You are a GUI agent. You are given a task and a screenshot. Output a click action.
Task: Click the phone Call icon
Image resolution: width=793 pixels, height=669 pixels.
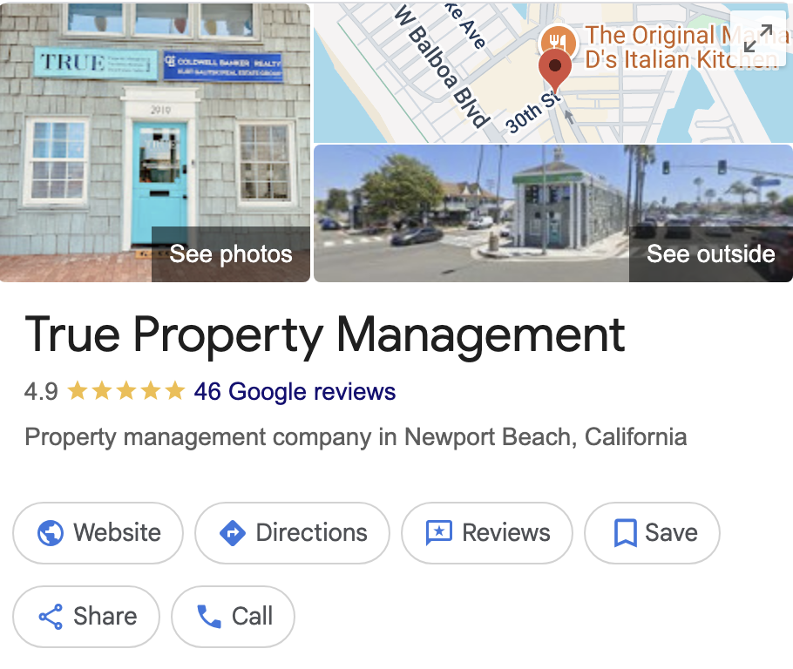tap(209, 617)
